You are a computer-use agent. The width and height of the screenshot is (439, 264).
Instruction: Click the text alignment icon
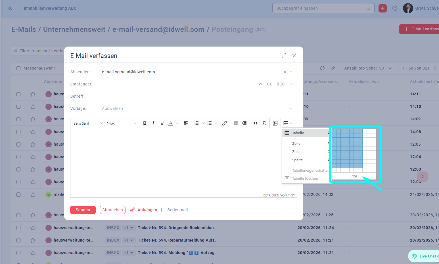tap(186, 123)
